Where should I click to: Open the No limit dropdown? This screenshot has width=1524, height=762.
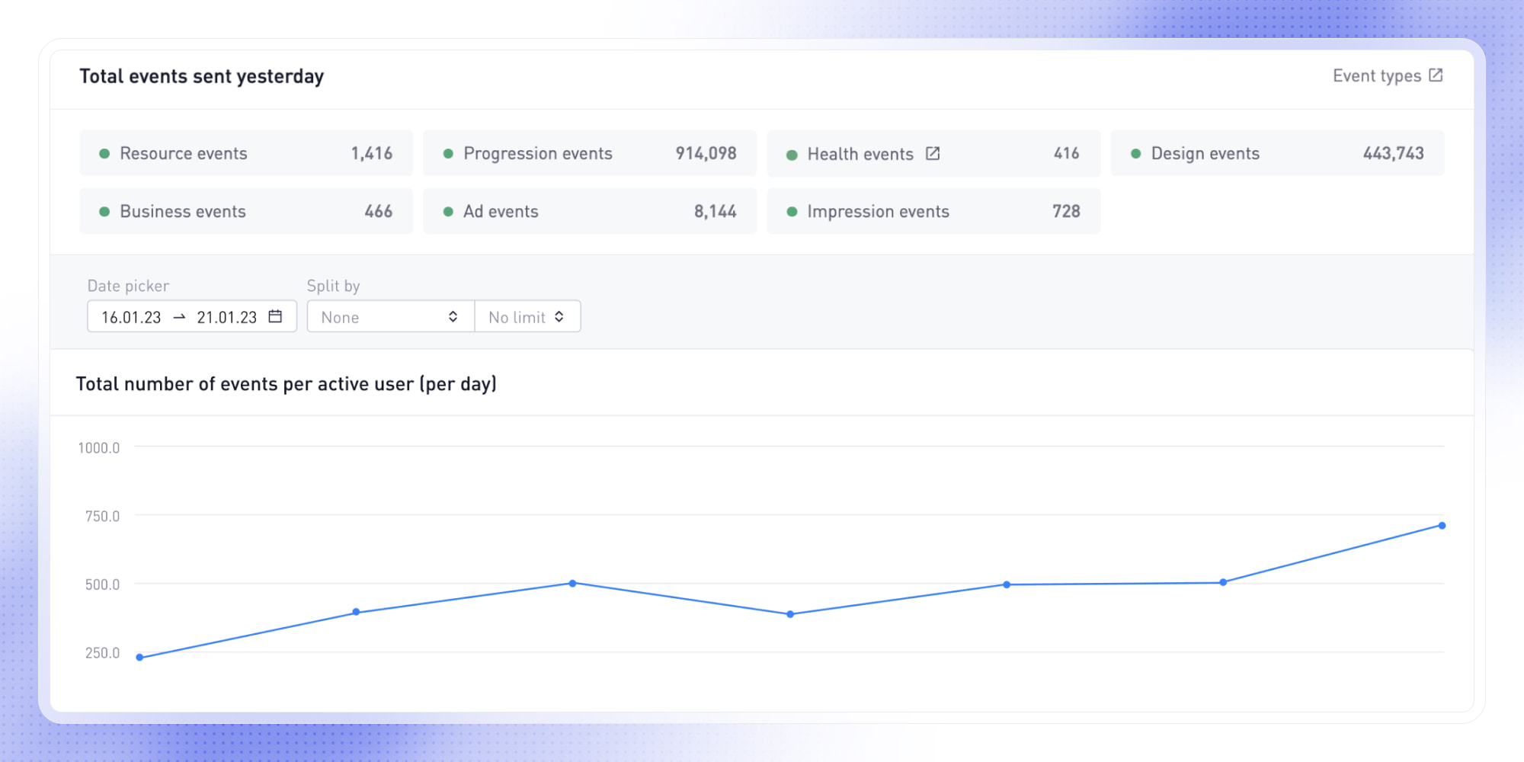pos(527,316)
